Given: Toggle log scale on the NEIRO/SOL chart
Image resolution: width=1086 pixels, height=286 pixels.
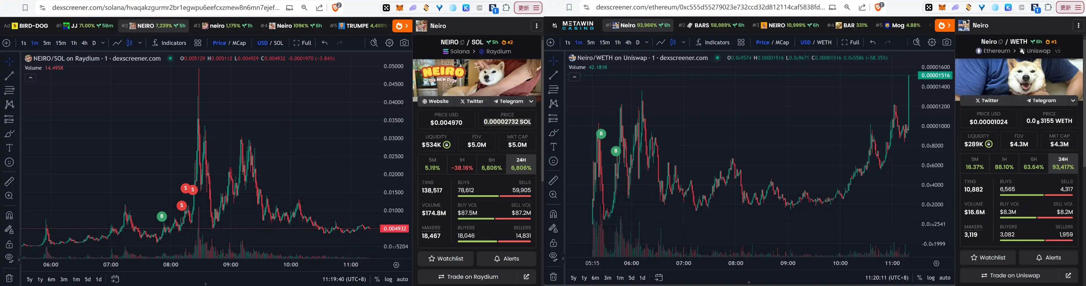Looking at the screenshot, I should tap(388, 279).
